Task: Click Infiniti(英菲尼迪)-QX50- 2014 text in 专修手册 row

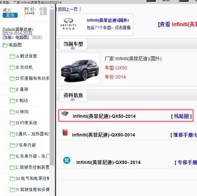Action: [108, 162]
